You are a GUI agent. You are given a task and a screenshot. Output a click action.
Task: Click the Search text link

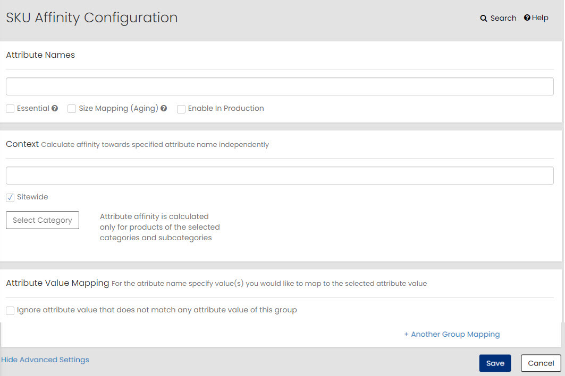pos(503,18)
